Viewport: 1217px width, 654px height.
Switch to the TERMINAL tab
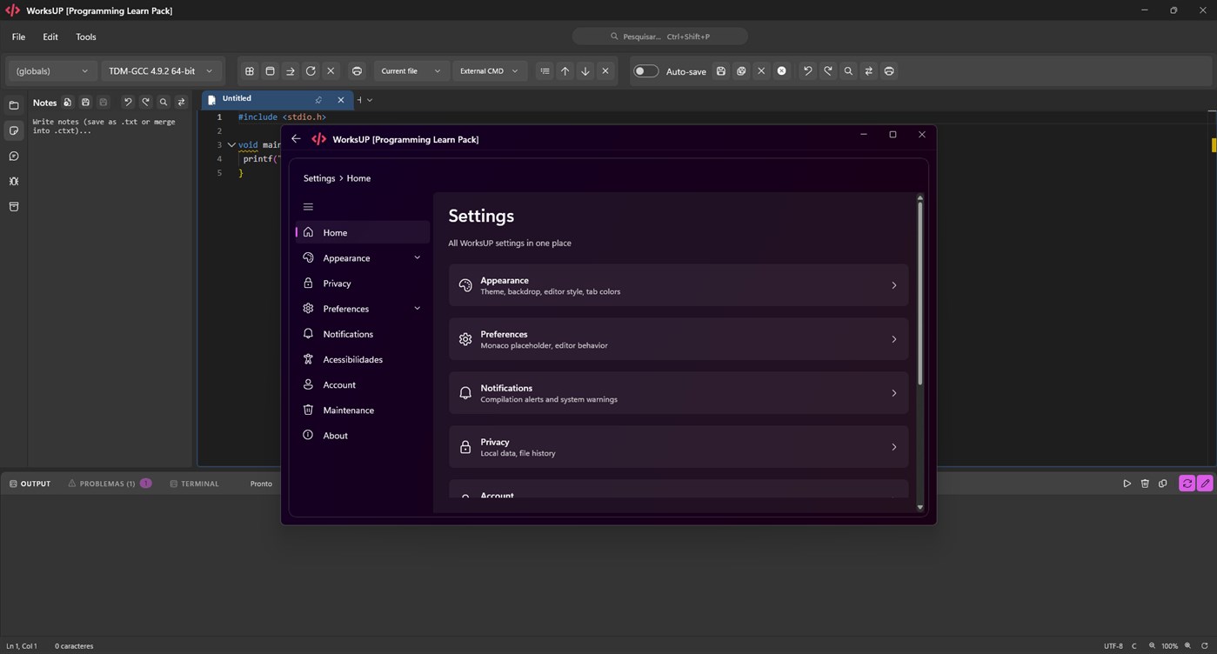194,484
